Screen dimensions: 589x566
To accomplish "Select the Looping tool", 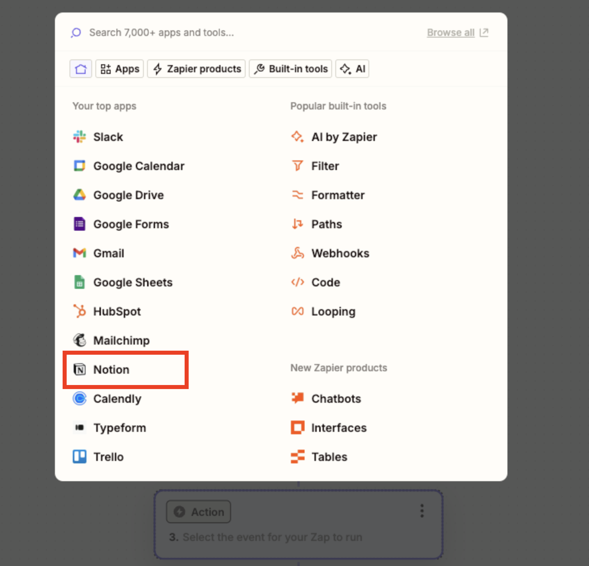I will pyautogui.click(x=323, y=311).
